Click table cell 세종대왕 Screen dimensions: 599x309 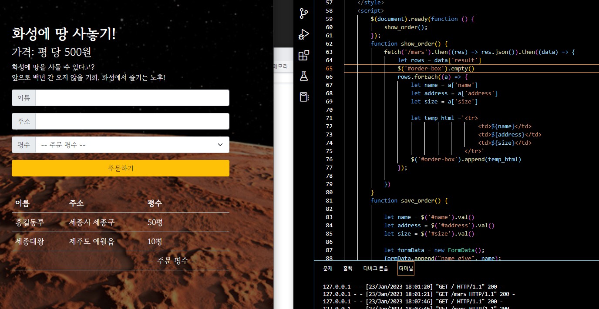(x=30, y=242)
